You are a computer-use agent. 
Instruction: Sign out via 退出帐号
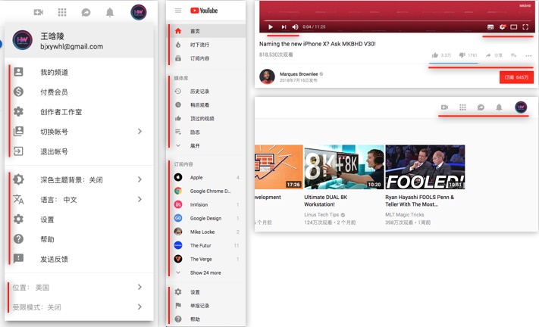[x=79, y=151]
